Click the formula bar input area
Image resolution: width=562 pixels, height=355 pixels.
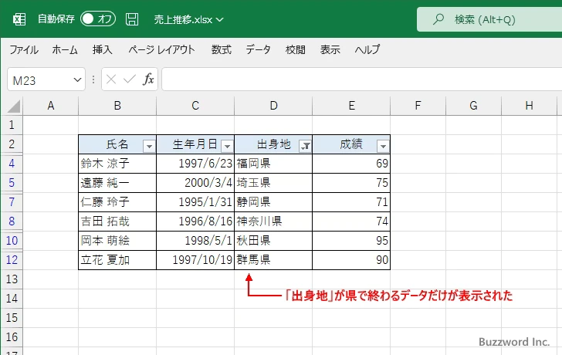click(x=361, y=79)
